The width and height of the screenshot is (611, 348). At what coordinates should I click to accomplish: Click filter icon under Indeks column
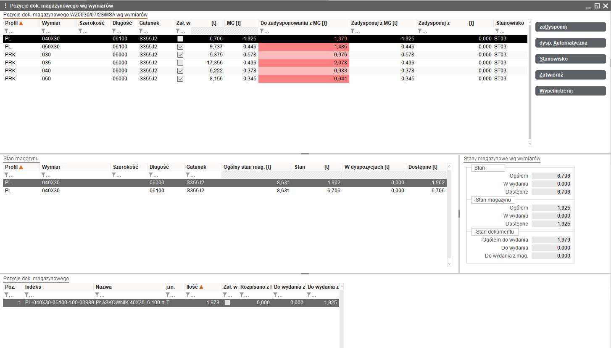pyautogui.click(x=27, y=295)
